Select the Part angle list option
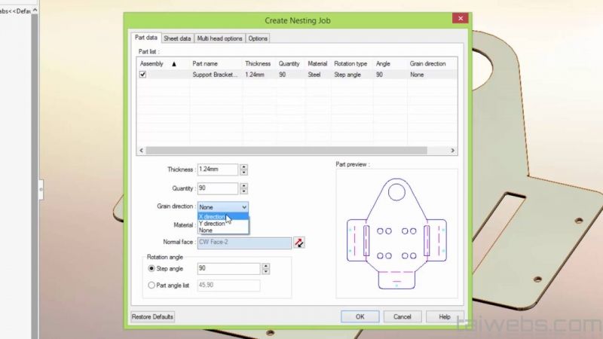This screenshot has width=603, height=339. 152,286
